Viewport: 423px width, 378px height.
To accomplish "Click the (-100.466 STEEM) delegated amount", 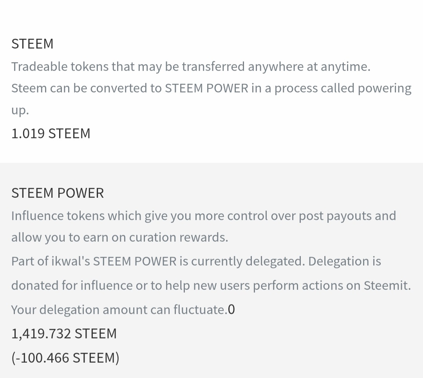I will [65, 358].
